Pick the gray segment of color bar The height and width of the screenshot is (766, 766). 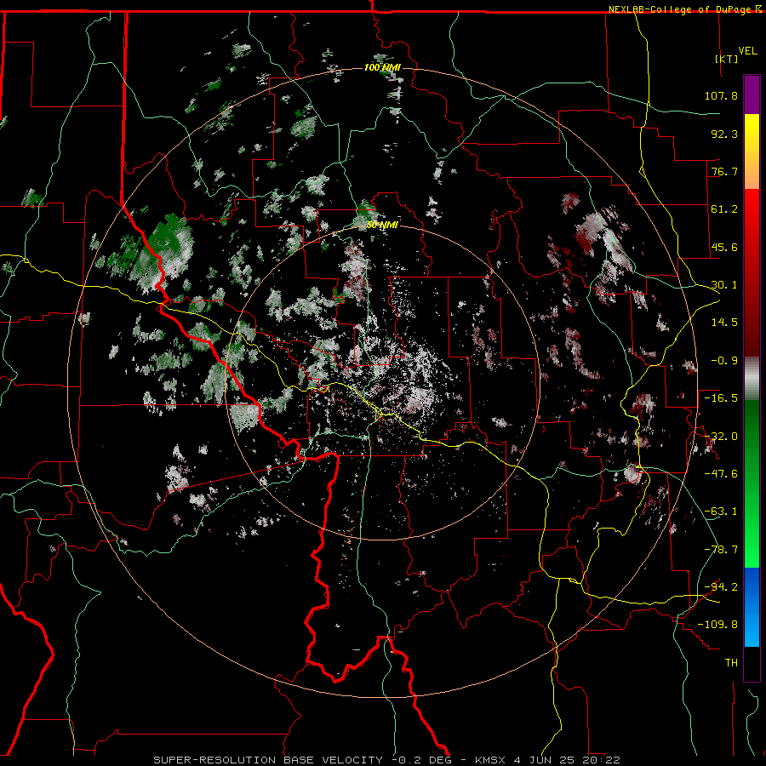click(x=752, y=379)
